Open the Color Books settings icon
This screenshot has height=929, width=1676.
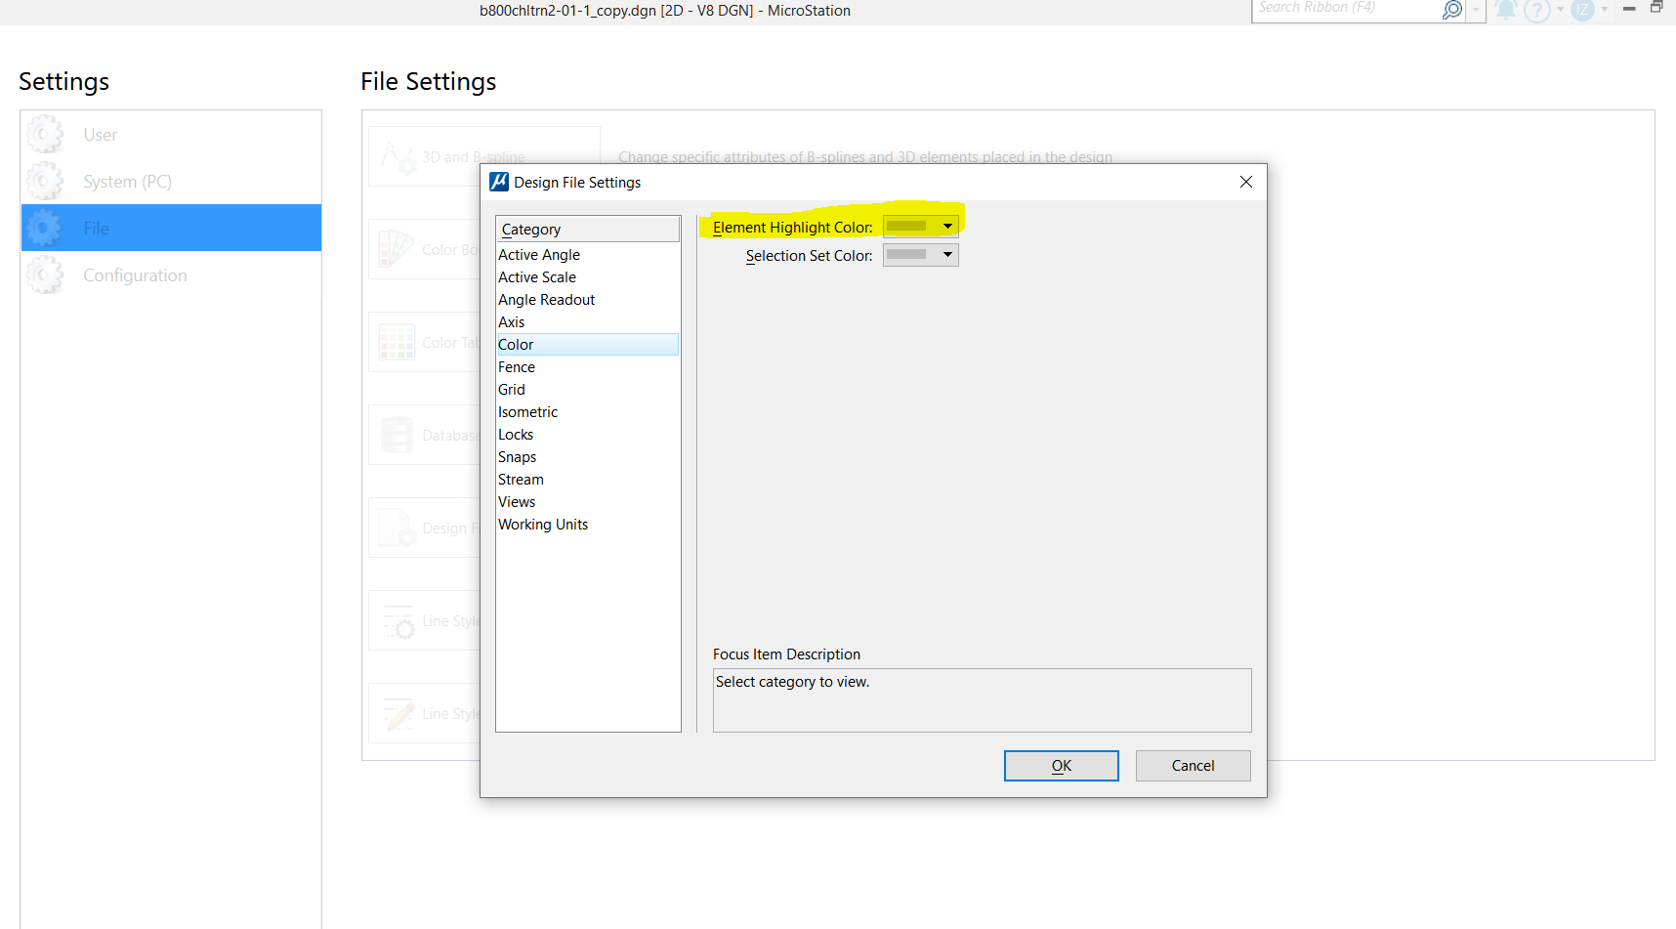coord(397,249)
